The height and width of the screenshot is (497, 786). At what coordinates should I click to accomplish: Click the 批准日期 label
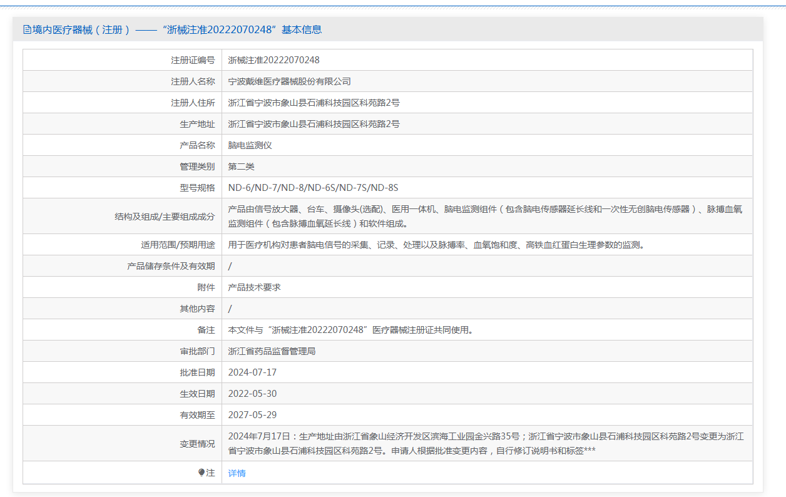[x=197, y=372]
